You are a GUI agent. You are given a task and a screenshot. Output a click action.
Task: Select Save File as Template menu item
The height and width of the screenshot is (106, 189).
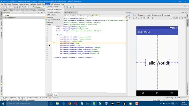pyautogui.click(x=55, y=9)
